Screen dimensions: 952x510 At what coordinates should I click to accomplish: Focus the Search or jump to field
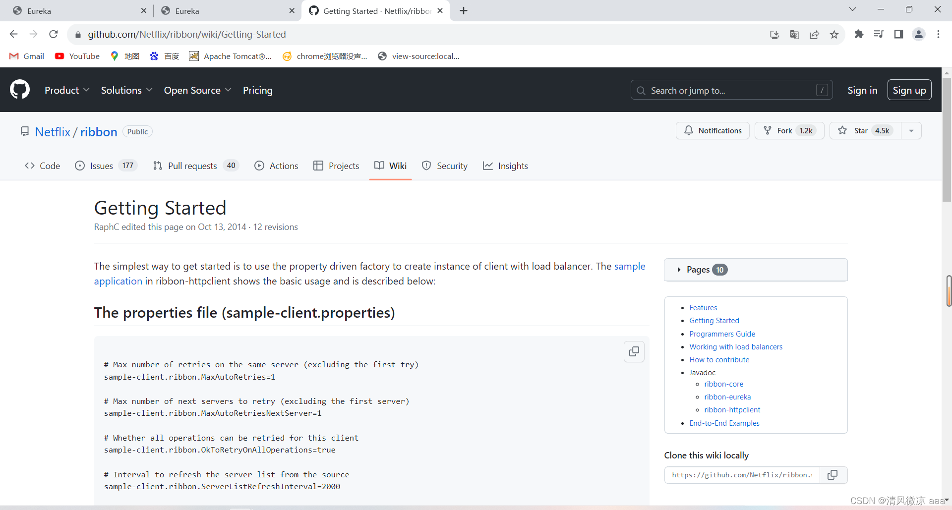point(731,90)
